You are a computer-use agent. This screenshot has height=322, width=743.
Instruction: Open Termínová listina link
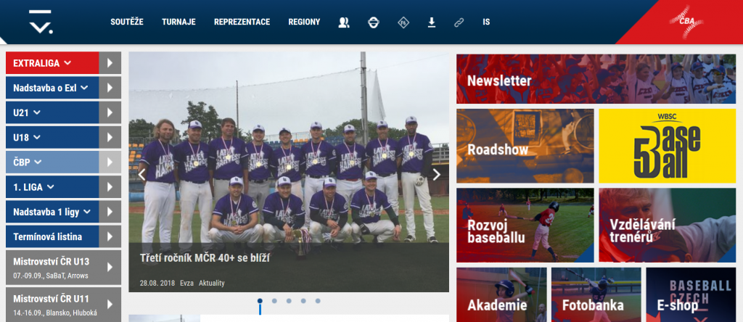(52, 236)
